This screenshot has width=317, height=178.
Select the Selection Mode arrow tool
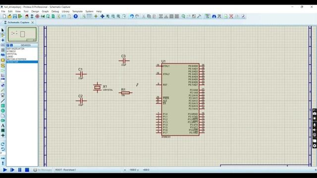pos(2,30)
